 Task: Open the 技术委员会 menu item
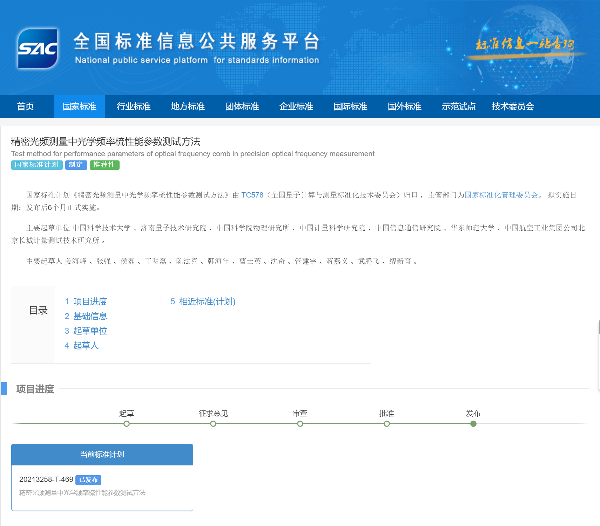pos(513,106)
